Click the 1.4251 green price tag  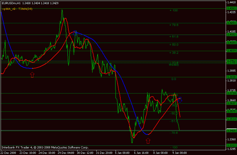[x=231, y=23]
